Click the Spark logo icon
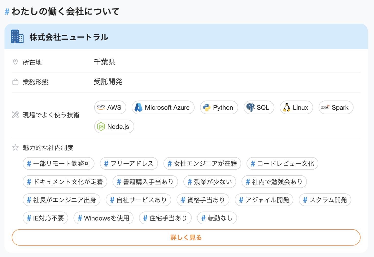Screen dimensions: 374x257 (x=325, y=107)
